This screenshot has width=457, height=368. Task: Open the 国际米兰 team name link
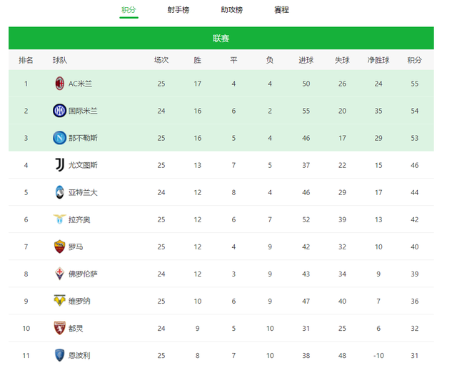click(83, 111)
